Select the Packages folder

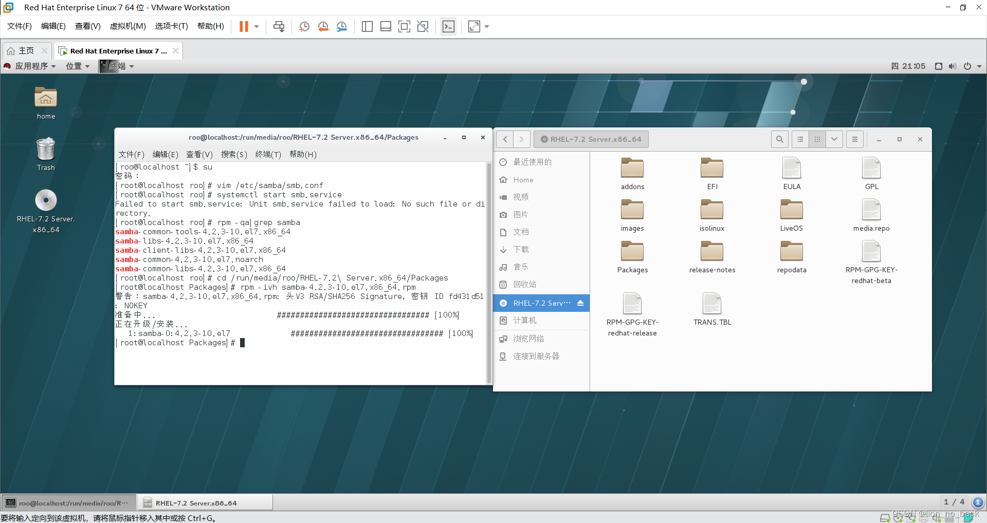[632, 257]
